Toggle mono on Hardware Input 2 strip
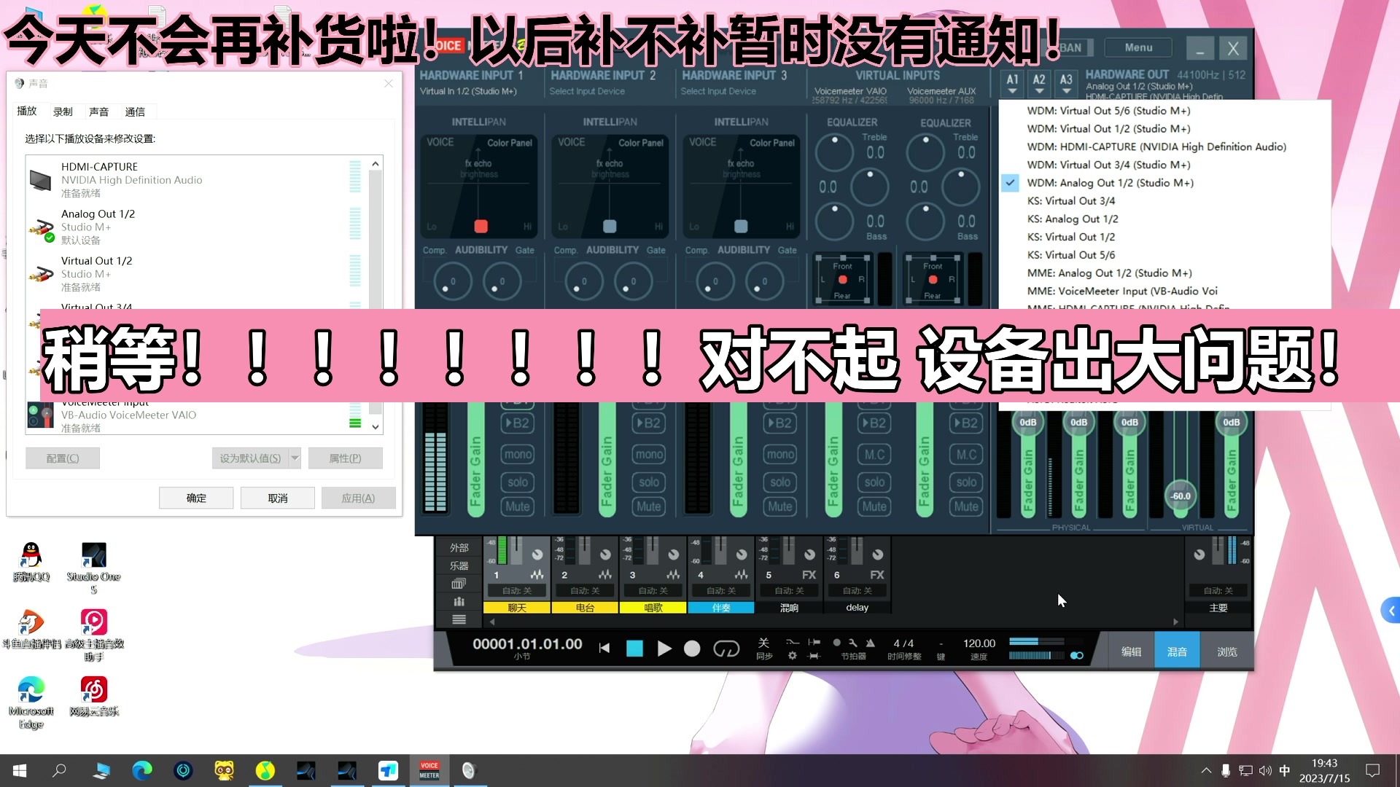The width and height of the screenshot is (1400, 787). pyautogui.click(x=648, y=453)
